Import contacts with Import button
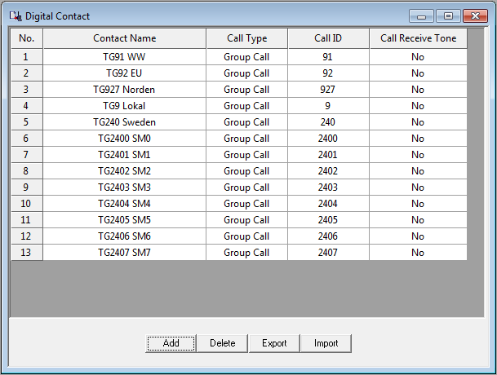The width and height of the screenshot is (497, 375). (326, 343)
